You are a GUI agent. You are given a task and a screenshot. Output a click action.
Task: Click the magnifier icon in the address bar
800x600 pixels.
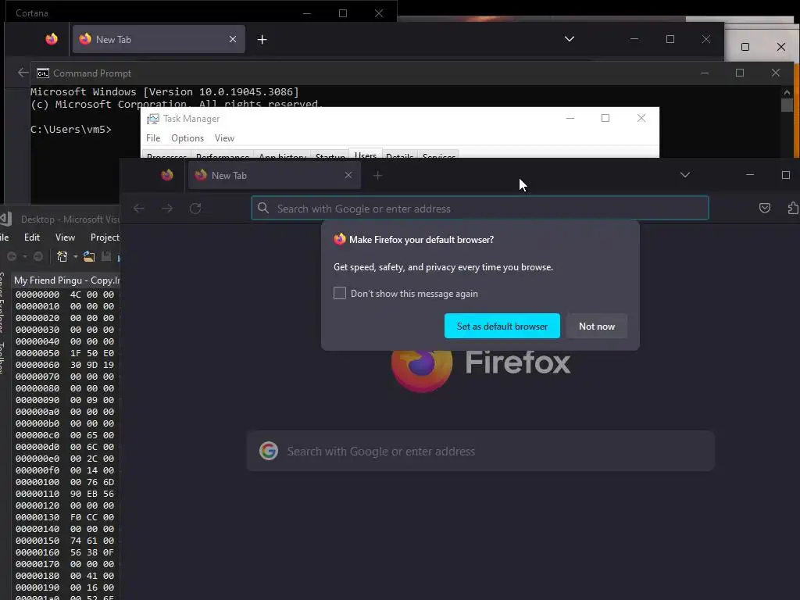point(263,208)
